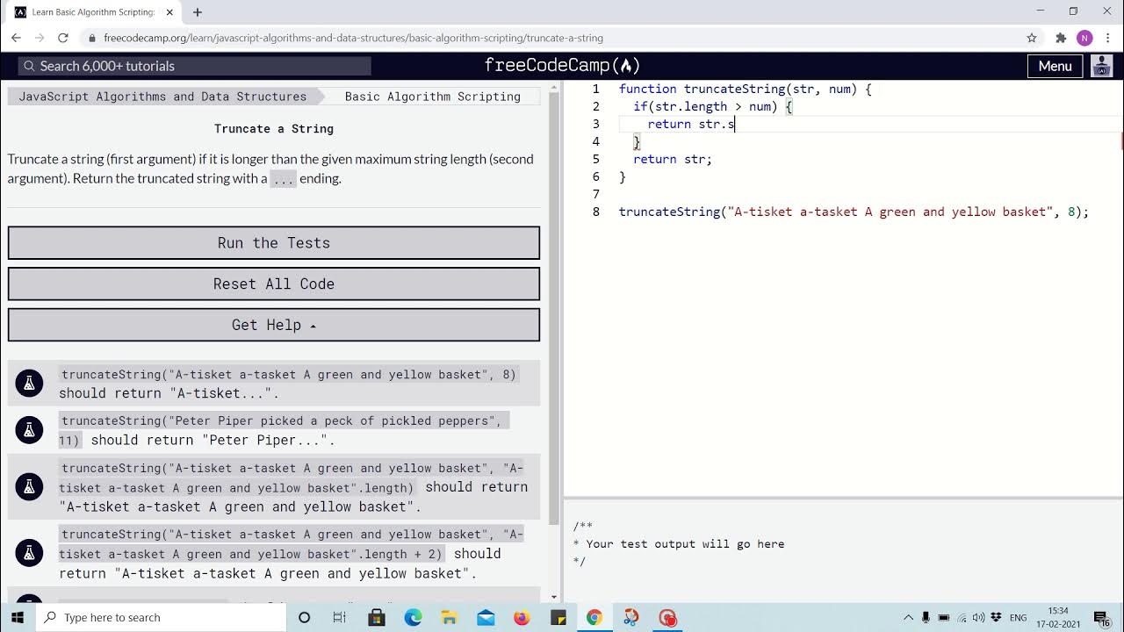The height and width of the screenshot is (632, 1124).
Task: Open Firefox from taskbar
Action: click(x=522, y=617)
